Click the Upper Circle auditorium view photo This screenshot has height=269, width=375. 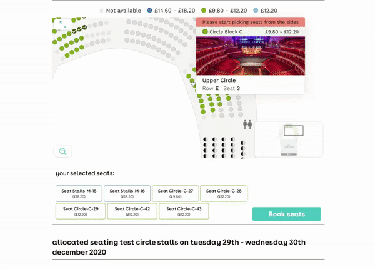[251, 56]
